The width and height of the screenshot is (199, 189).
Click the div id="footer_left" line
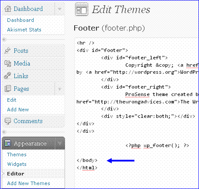point(134,58)
